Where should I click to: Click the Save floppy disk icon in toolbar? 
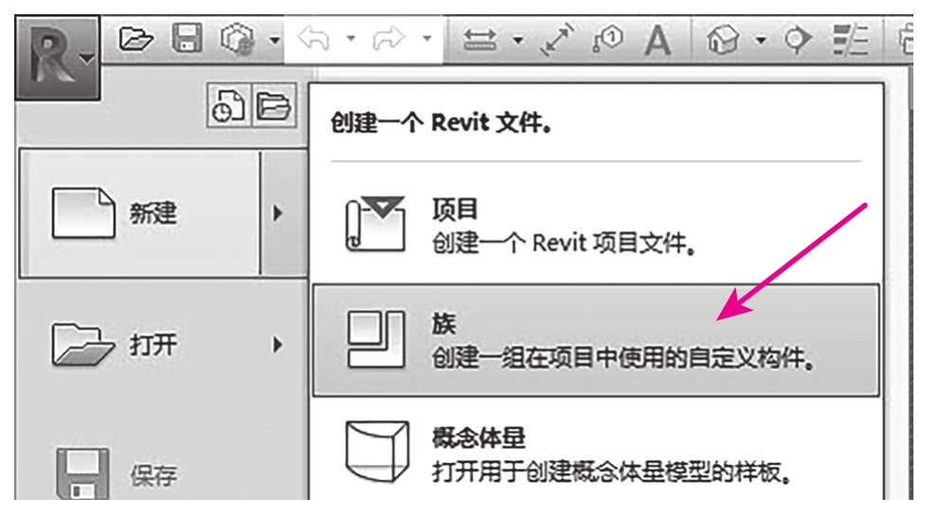coord(187,39)
